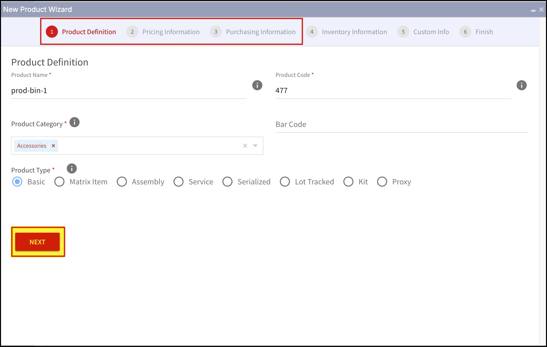Viewport: 547px width, 347px height.
Task: Close the New Product Wizard window
Action: [541, 10]
